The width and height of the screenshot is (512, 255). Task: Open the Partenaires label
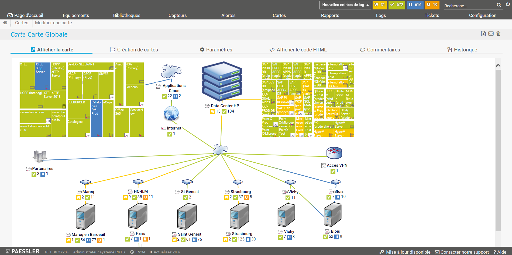tap(43, 169)
